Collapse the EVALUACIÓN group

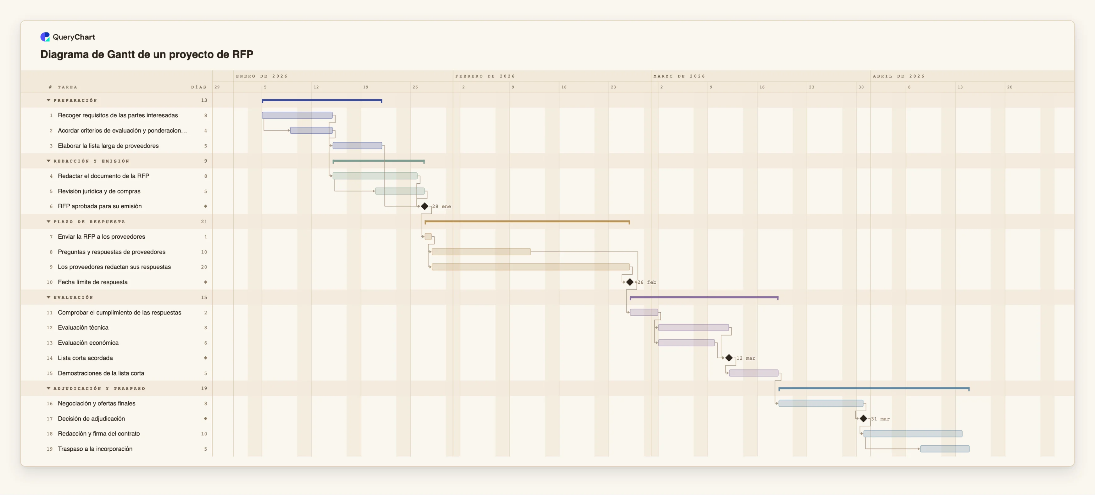pos(48,297)
